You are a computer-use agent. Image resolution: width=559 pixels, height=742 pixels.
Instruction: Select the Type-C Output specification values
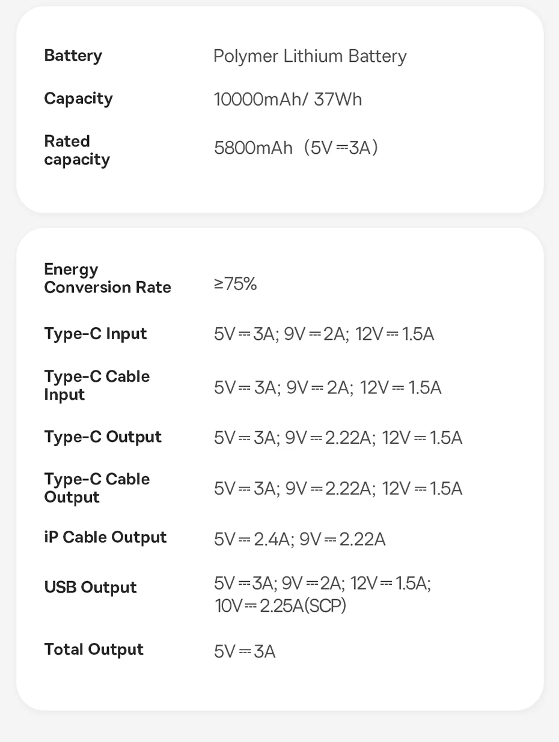338,438
